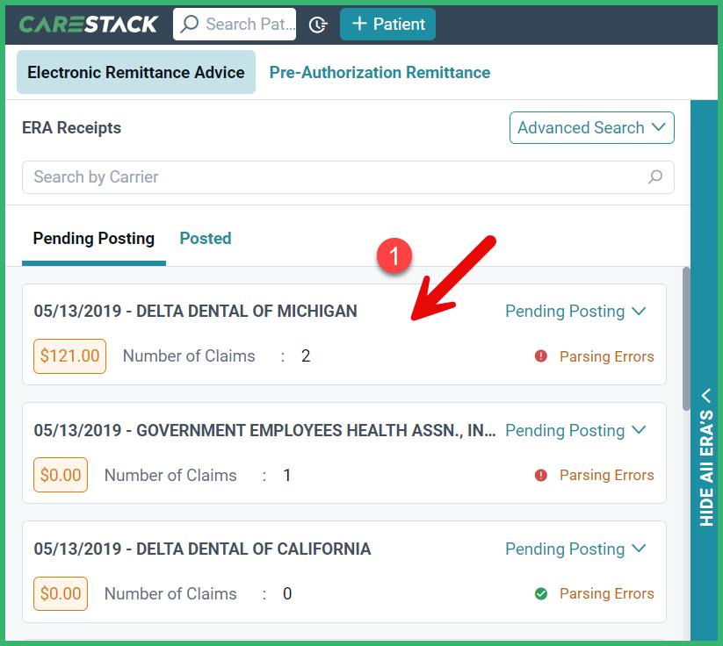Click the CARESTACK logo
The width and height of the screenshot is (723, 646).
click(88, 24)
